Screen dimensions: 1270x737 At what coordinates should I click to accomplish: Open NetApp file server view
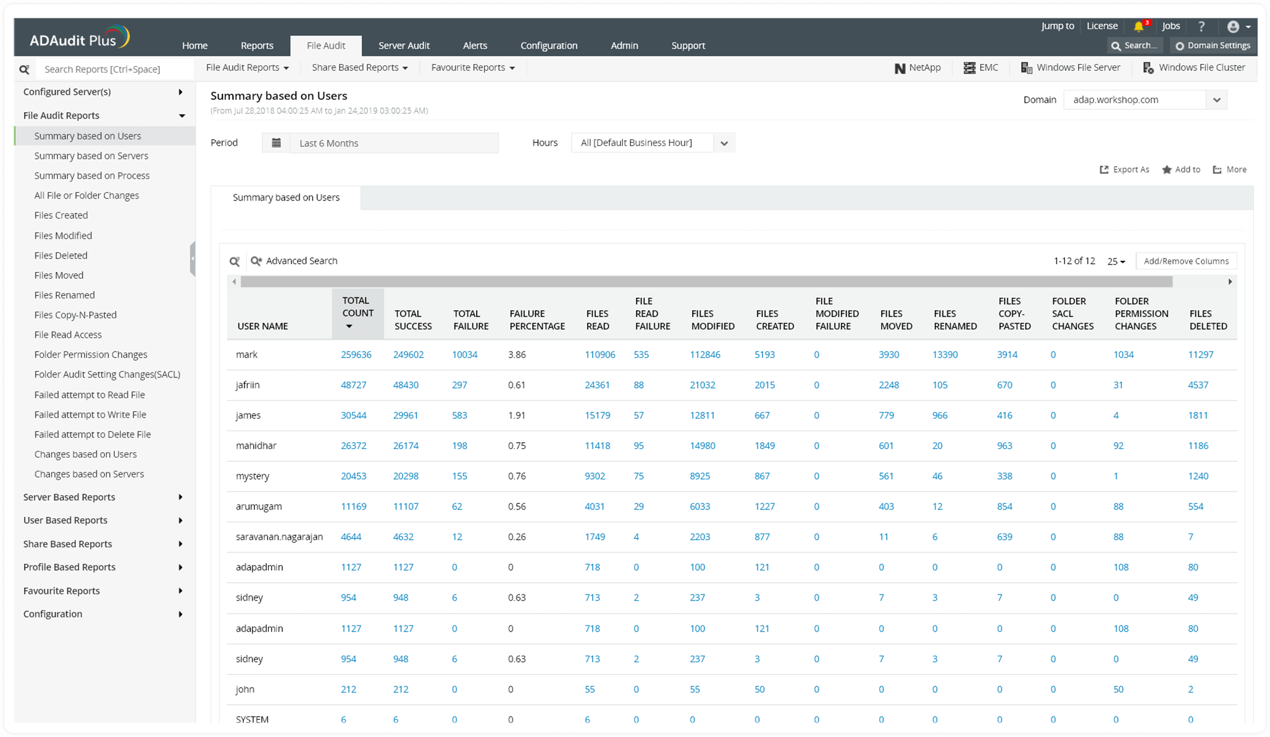(917, 68)
